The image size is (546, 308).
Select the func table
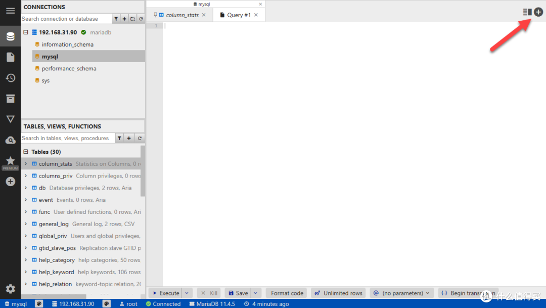click(x=81, y=212)
